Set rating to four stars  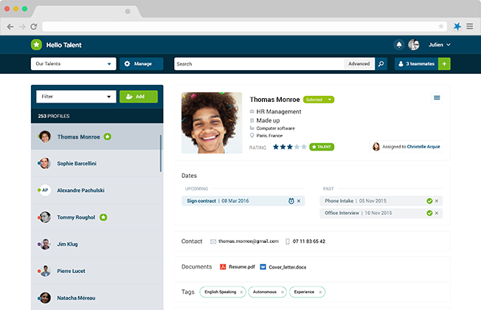click(297, 147)
